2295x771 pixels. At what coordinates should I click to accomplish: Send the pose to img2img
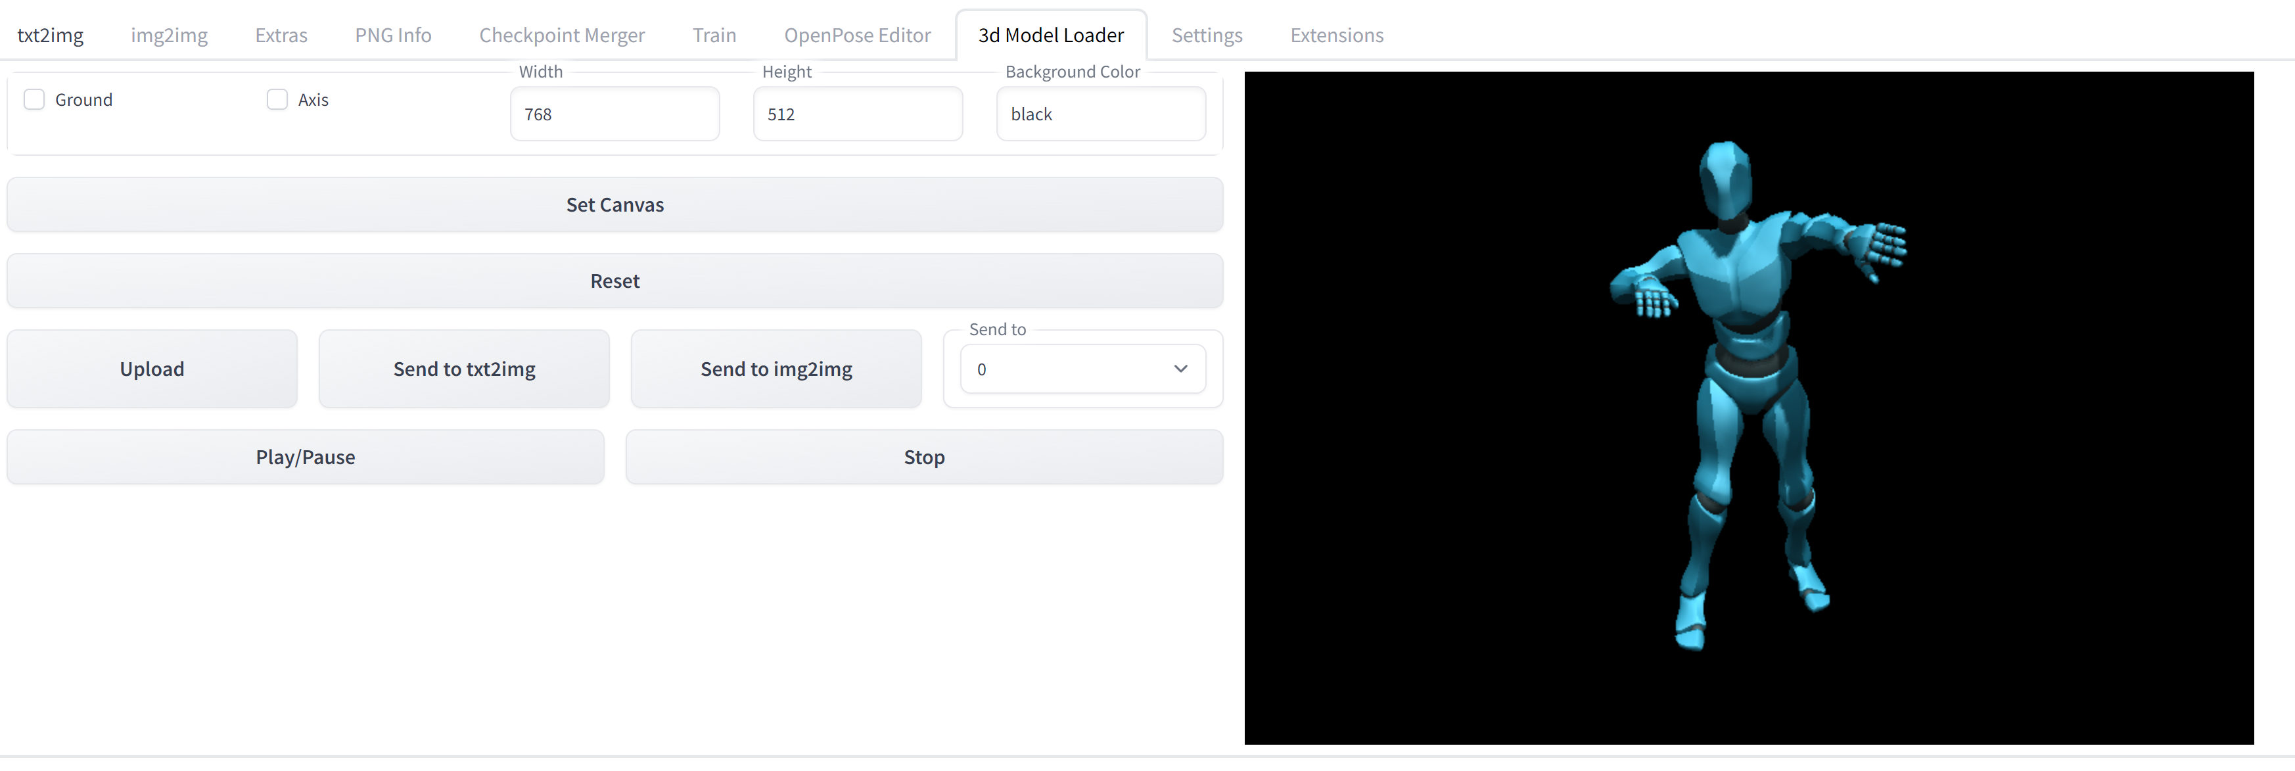pos(776,368)
